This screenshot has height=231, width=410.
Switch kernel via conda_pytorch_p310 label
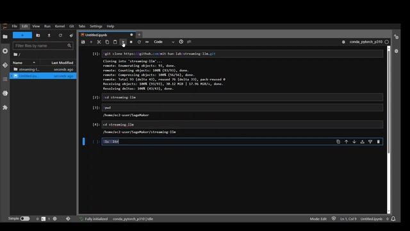[366, 42]
